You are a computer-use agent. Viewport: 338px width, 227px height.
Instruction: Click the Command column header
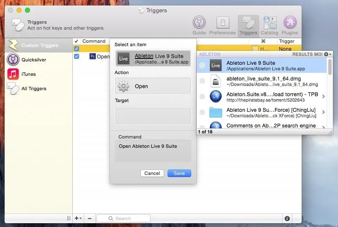94,41
